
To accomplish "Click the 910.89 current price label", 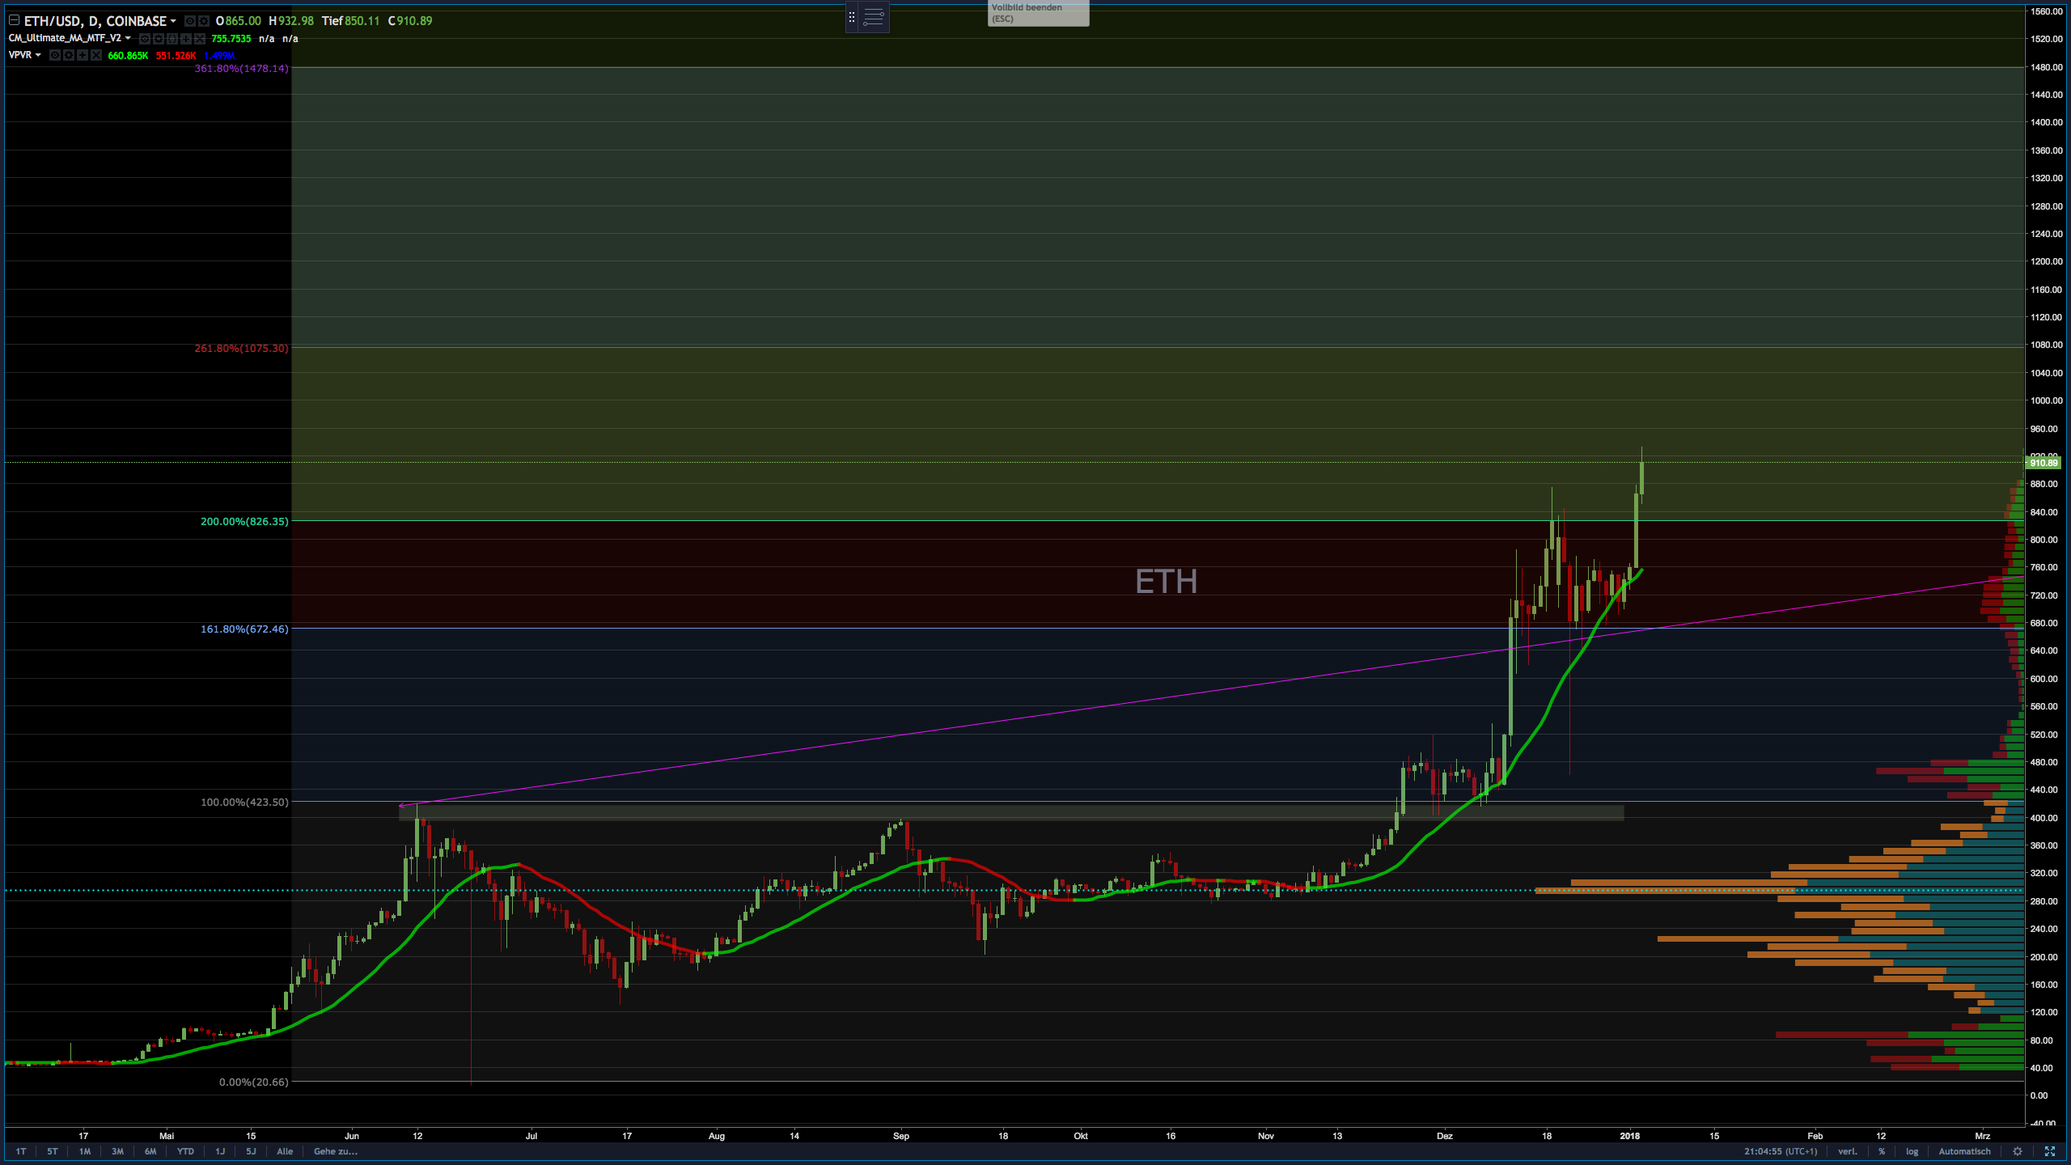I will (x=2043, y=463).
